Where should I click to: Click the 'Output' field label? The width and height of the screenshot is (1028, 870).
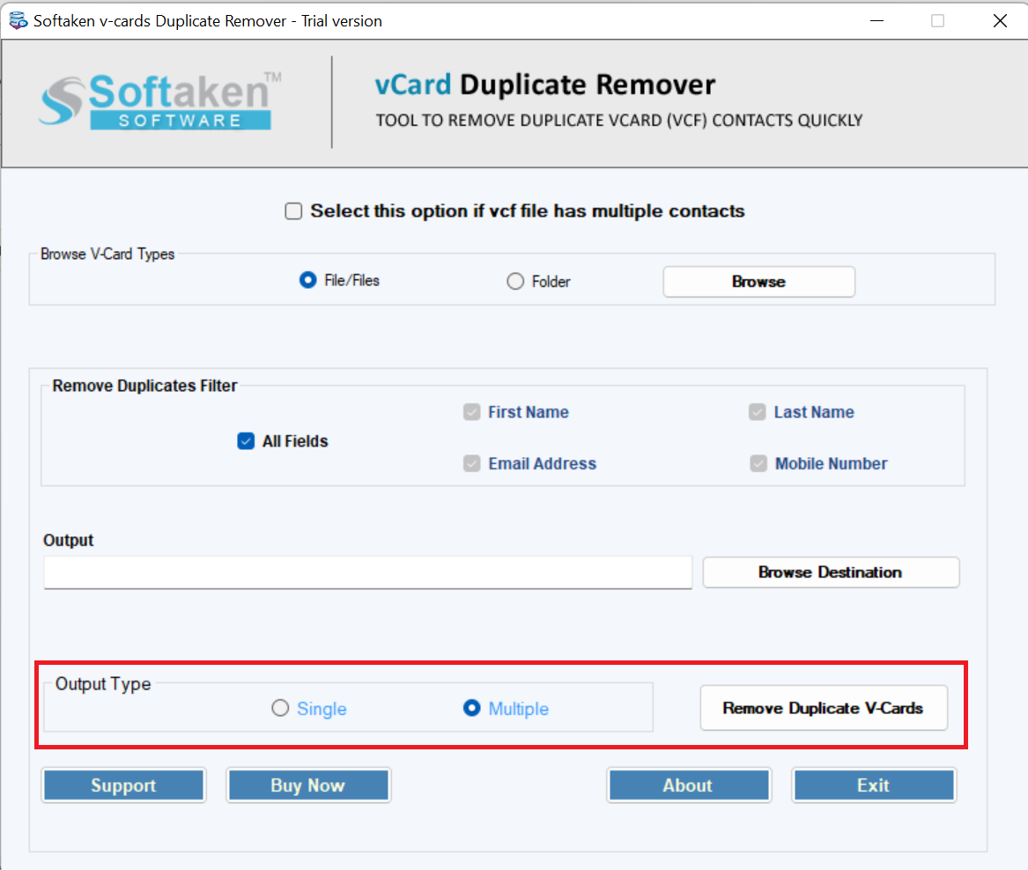point(68,540)
